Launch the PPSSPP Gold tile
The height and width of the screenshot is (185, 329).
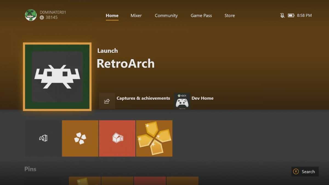point(154,138)
